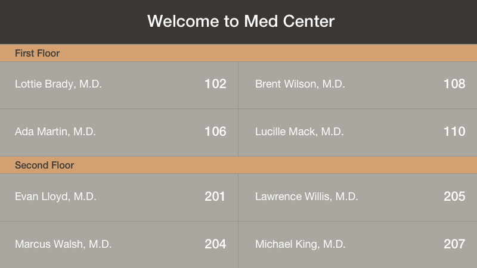Screen dimensions: 477x268
Task: Click room number 205
Action: [454, 197]
